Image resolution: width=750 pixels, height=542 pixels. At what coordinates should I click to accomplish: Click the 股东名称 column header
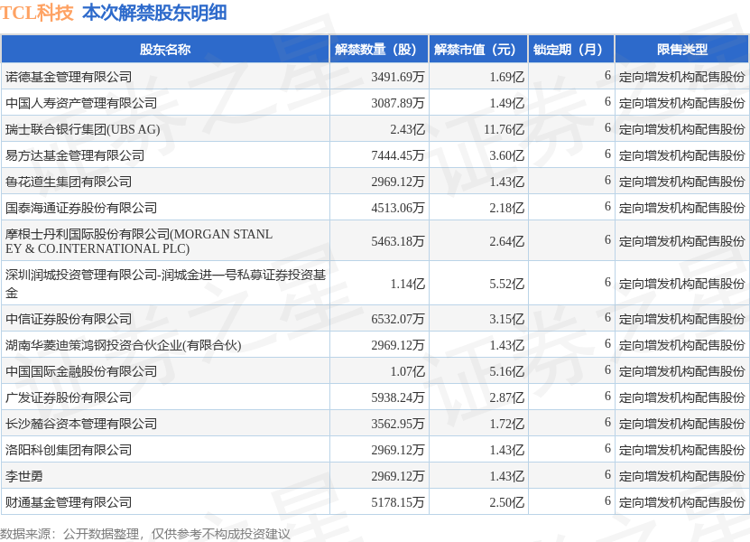165,50
